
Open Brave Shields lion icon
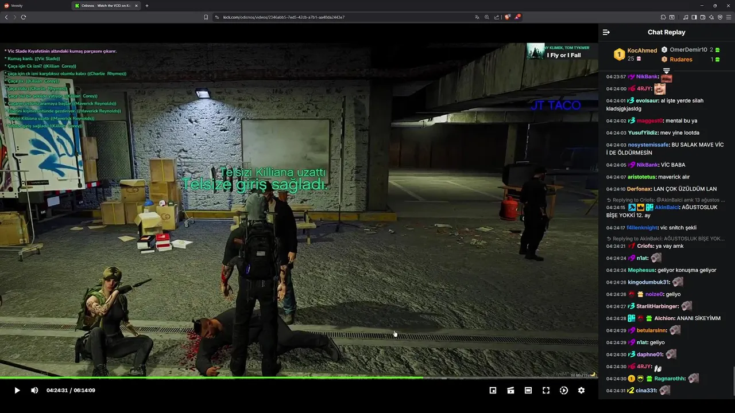coord(507,17)
